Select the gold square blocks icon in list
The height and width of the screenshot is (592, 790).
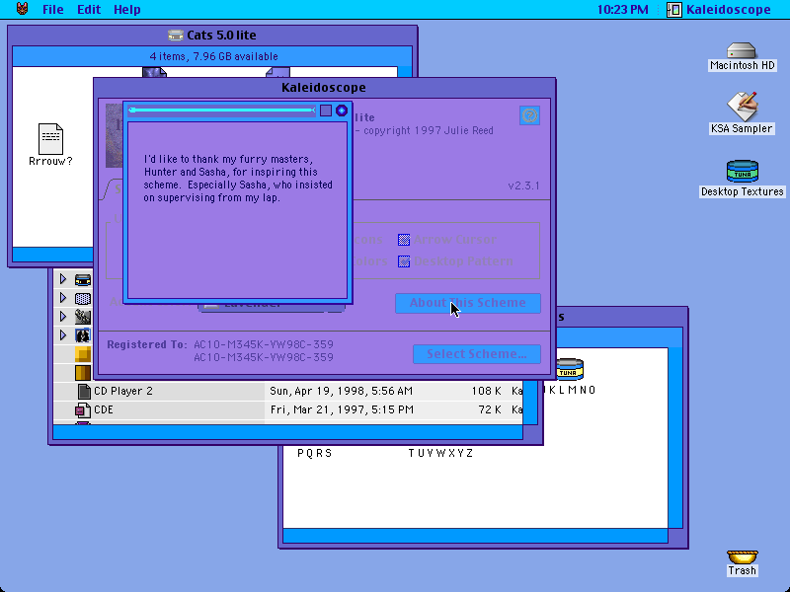point(83,354)
